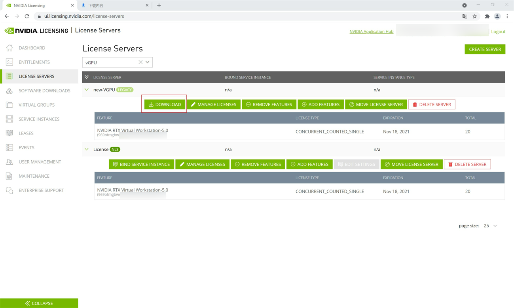Viewport: 514px width, 308px height.
Task: Click the Enterprise Support chat icon
Action: pos(9,190)
